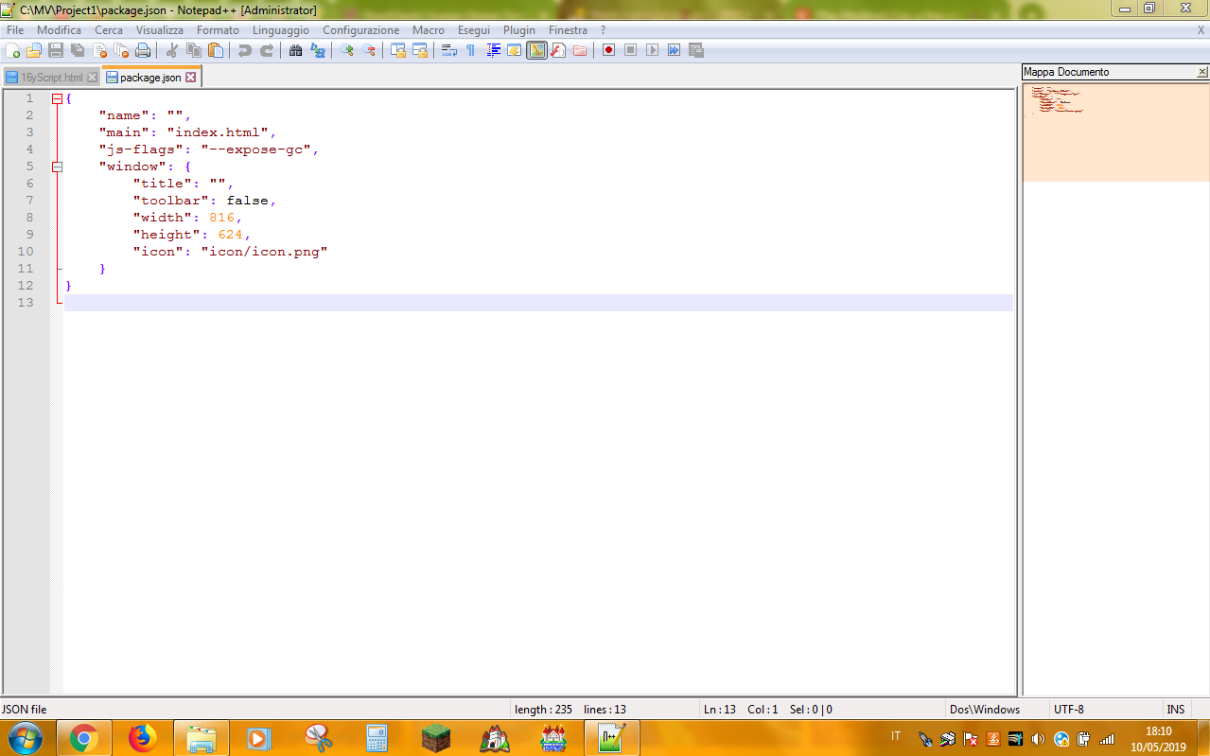Click the Save All toolbar icon
Viewport: 1210px width, 756px height.
click(78, 50)
